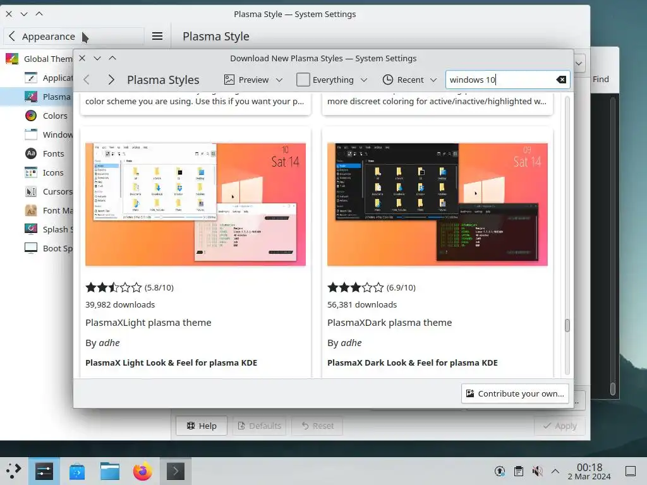Image resolution: width=647 pixels, height=485 pixels.
Task: Click the PlasmaXLight 5.8/10 star rating
Action: click(130, 287)
